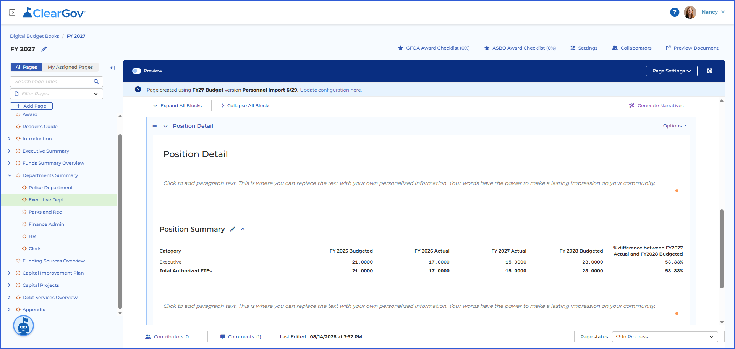Expand the Introduction tree section
735x349 pixels.
click(x=9, y=139)
